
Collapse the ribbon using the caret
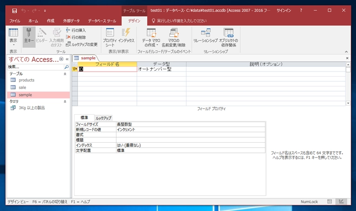coord(346,52)
